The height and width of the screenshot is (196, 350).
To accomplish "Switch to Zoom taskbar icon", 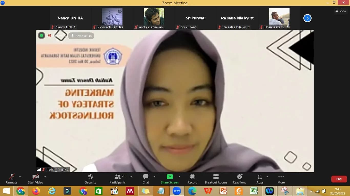I will pos(177,191).
